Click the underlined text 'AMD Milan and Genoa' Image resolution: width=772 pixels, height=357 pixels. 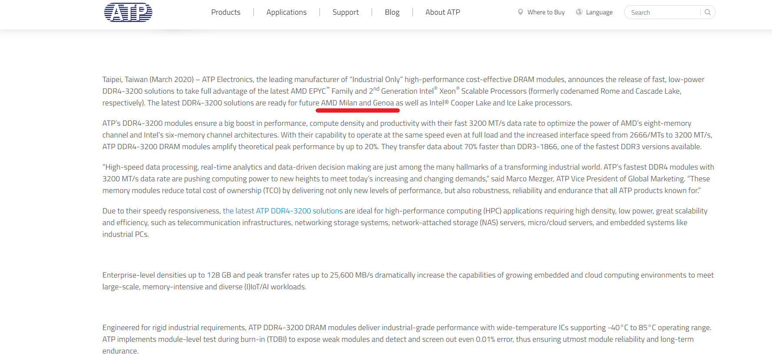click(357, 103)
